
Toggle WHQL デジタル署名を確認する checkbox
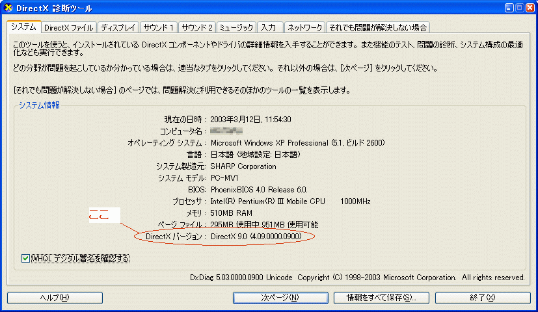click(x=25, y=258)
